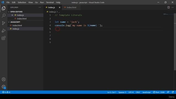Open Source Control view
Viewport: 176px width, 99px height.
click(4, 23)
